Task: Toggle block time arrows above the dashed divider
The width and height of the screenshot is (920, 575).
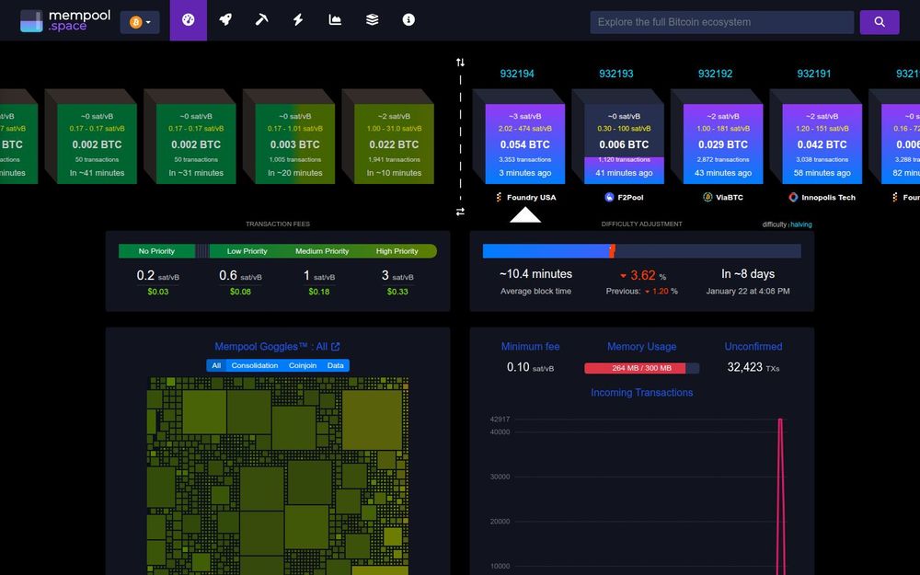Action: [460, 63]
